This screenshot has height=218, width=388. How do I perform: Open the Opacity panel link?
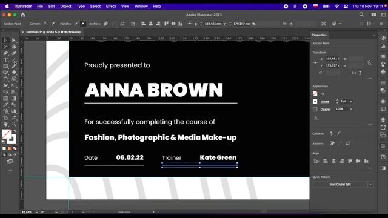coord(326,109)
